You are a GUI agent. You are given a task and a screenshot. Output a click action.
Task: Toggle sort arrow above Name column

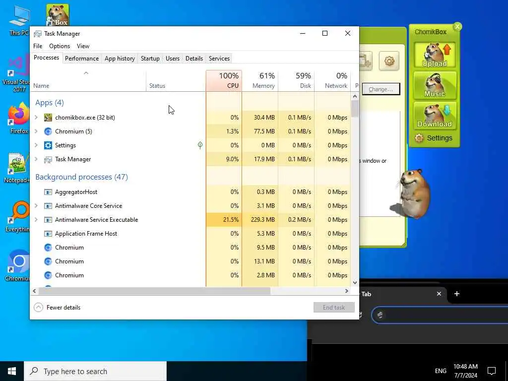click(x=86, y=73)
